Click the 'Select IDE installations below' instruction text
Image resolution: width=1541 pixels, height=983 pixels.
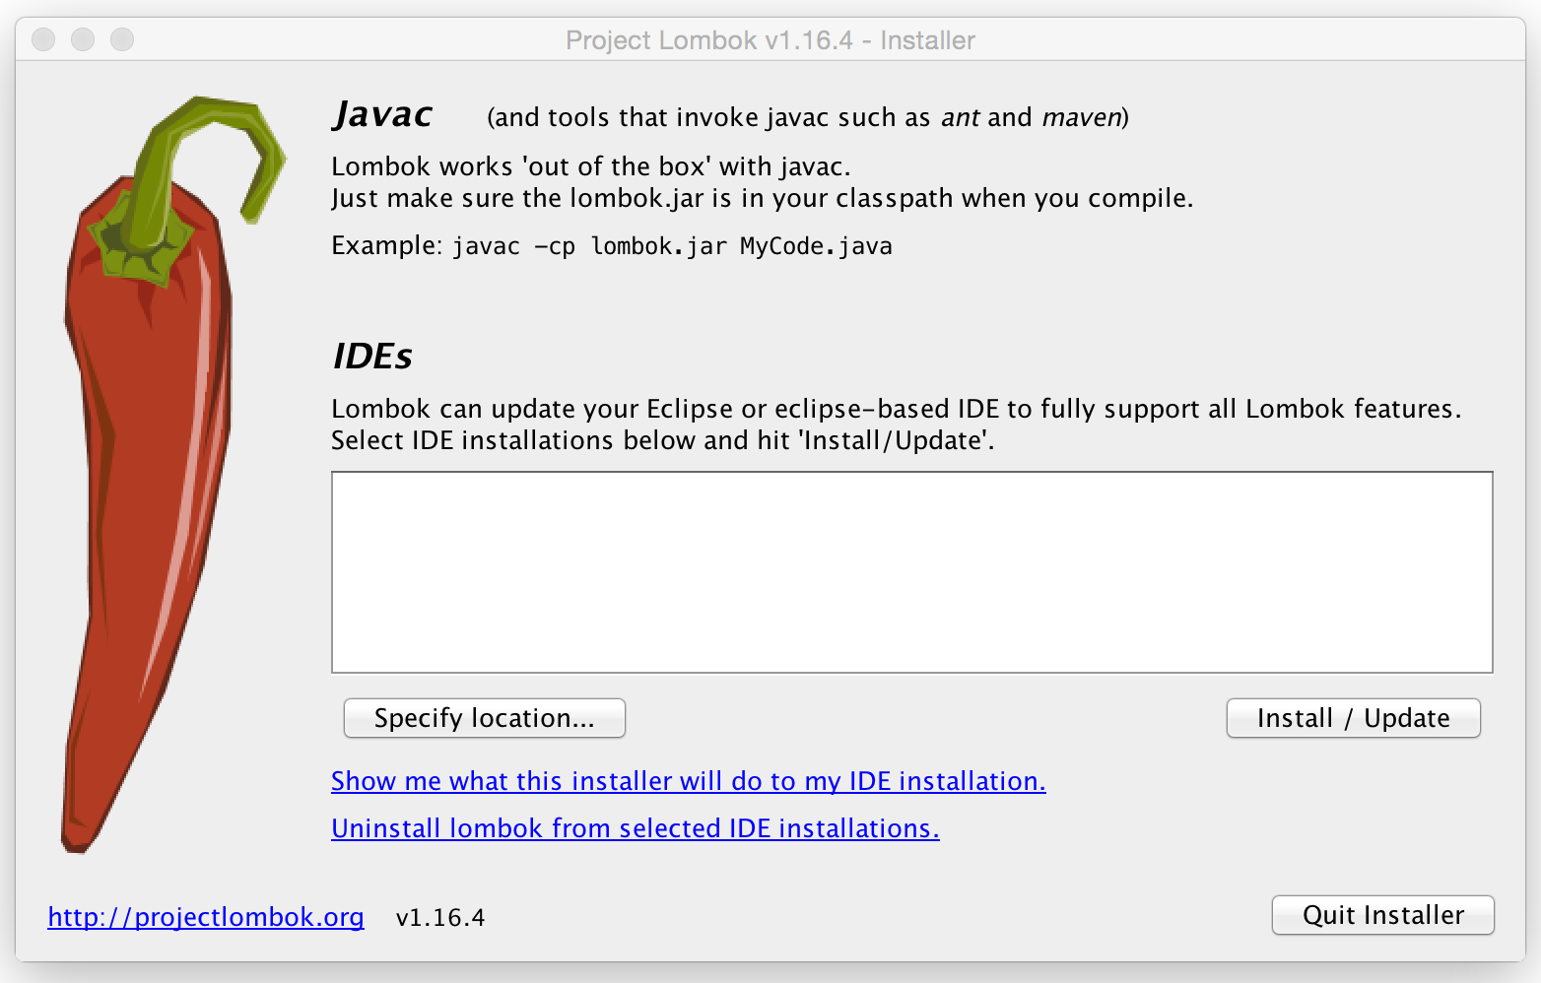(x=662, y=440)
